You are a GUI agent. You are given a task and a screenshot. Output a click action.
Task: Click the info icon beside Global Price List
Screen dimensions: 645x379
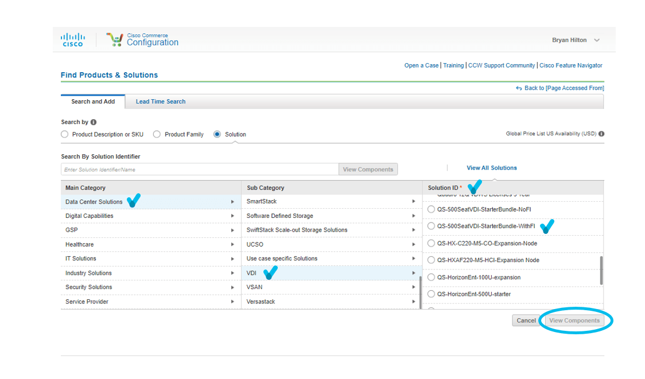pyautogui.click(x=601, y=134)
